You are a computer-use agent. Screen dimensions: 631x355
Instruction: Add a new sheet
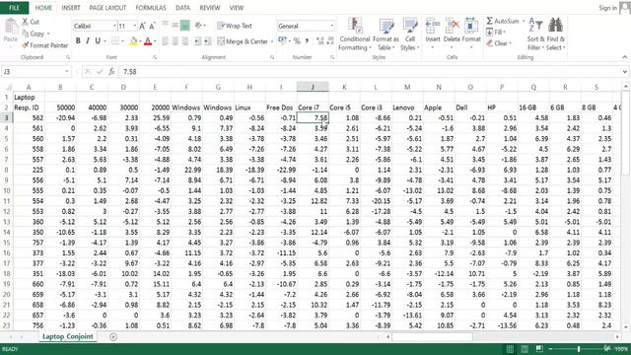[x=113, y=337]
